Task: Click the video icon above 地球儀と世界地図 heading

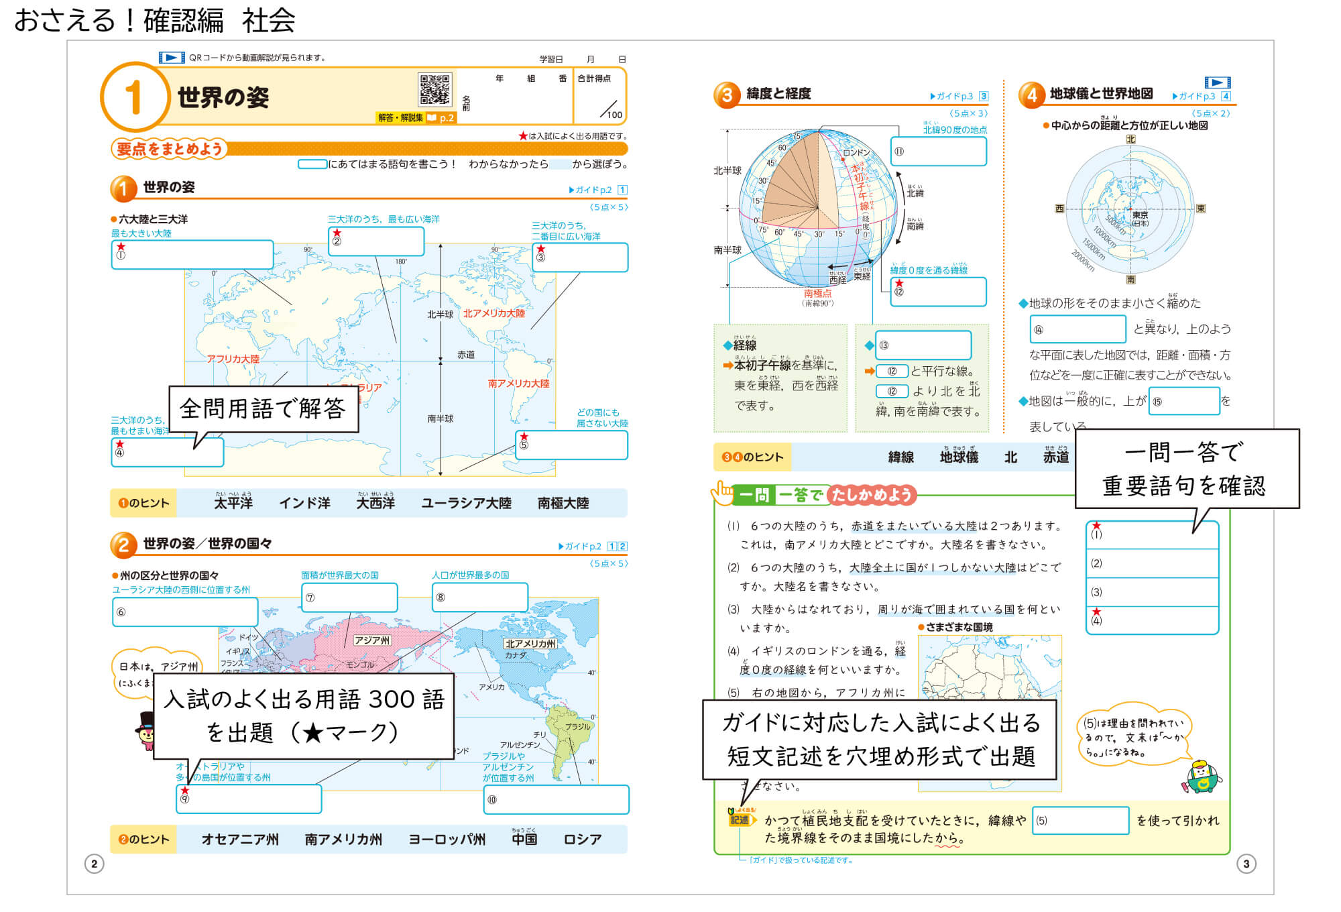Action: (x=1218, y=83)
